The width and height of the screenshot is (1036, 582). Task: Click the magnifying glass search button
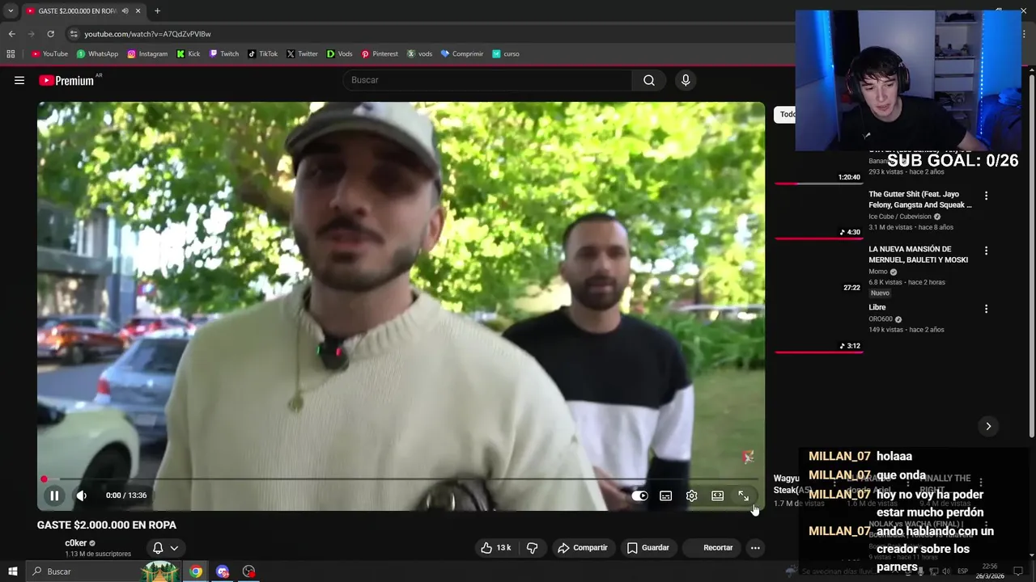tap(649, 80)
